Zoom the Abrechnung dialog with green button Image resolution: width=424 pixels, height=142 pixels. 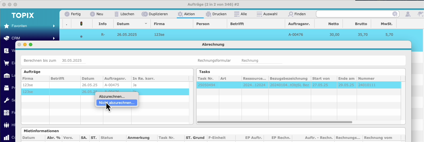point(31,45)
